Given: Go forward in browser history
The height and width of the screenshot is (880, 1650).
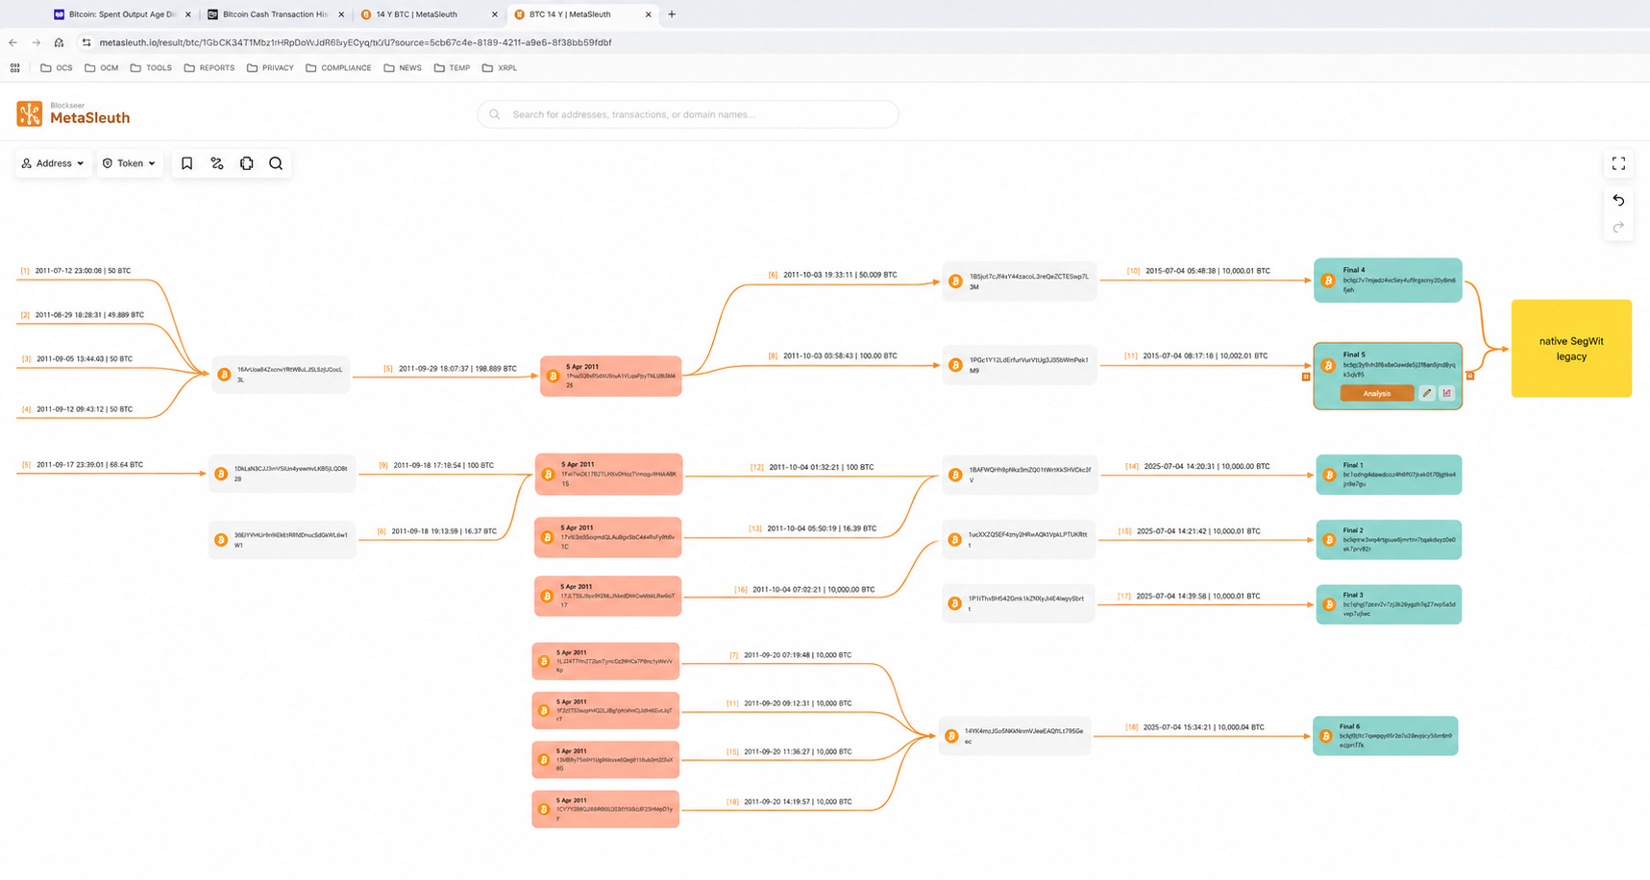Looking at the screenshot, I should pos(36,42).
